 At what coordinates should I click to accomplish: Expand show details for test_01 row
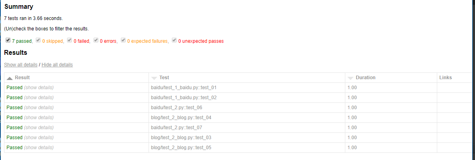coord(39,88)
